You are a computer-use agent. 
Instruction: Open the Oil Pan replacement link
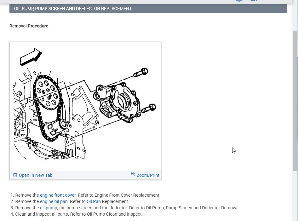coord(94,201)
